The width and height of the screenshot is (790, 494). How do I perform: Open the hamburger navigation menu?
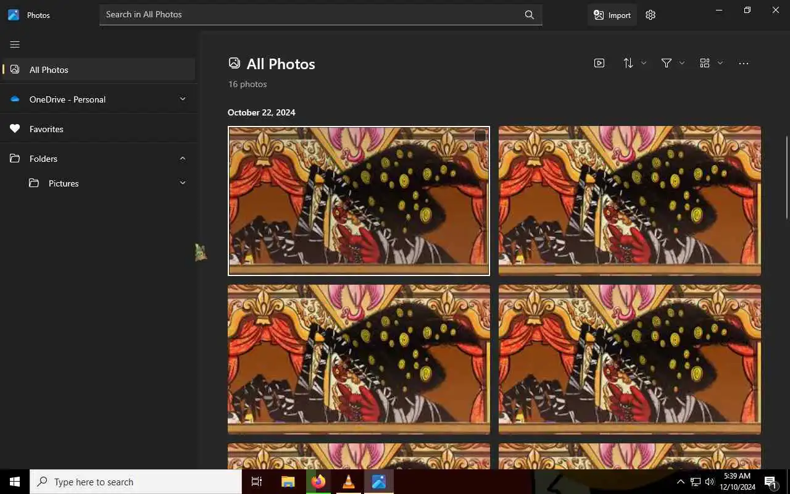click(x=15, y=44)
